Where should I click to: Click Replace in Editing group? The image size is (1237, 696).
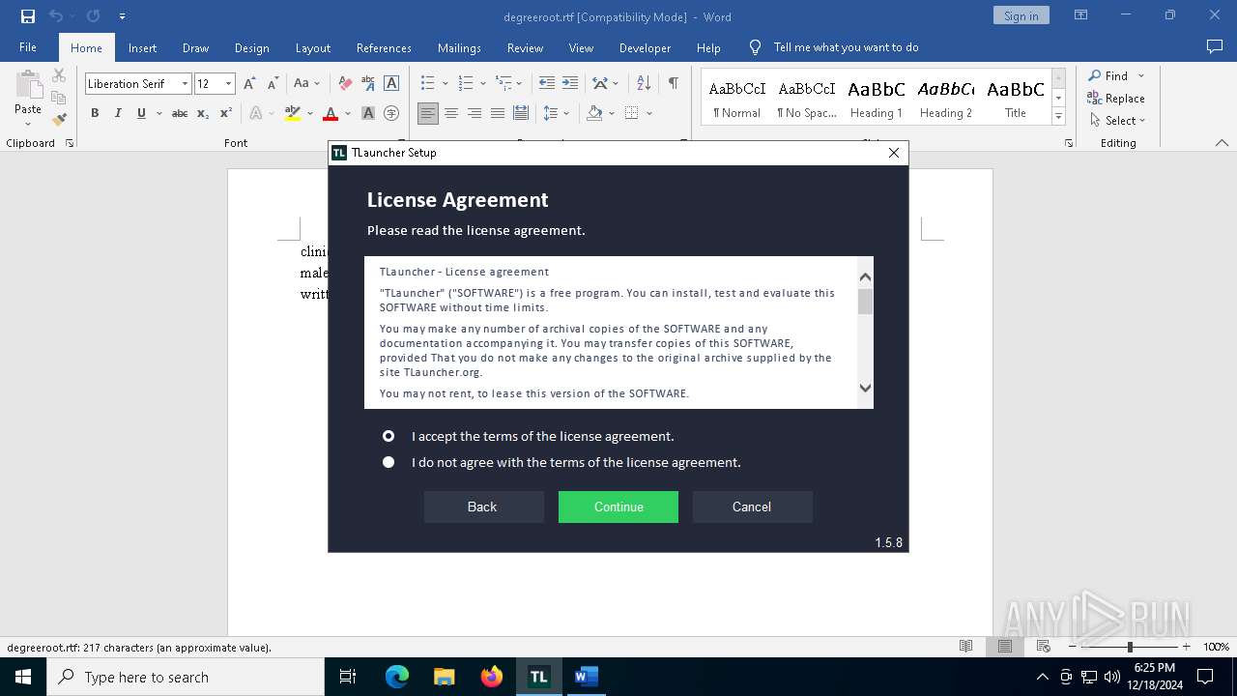click(1116, 98)
